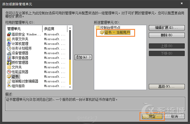
Task: Click the 计算机管理 snap-in icon
Action: 9,44
